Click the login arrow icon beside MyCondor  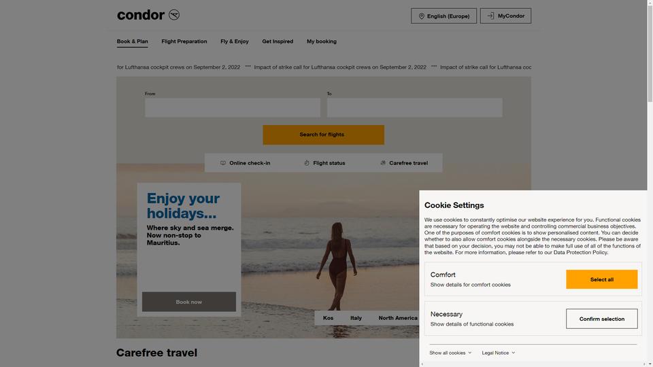point(490,16)
